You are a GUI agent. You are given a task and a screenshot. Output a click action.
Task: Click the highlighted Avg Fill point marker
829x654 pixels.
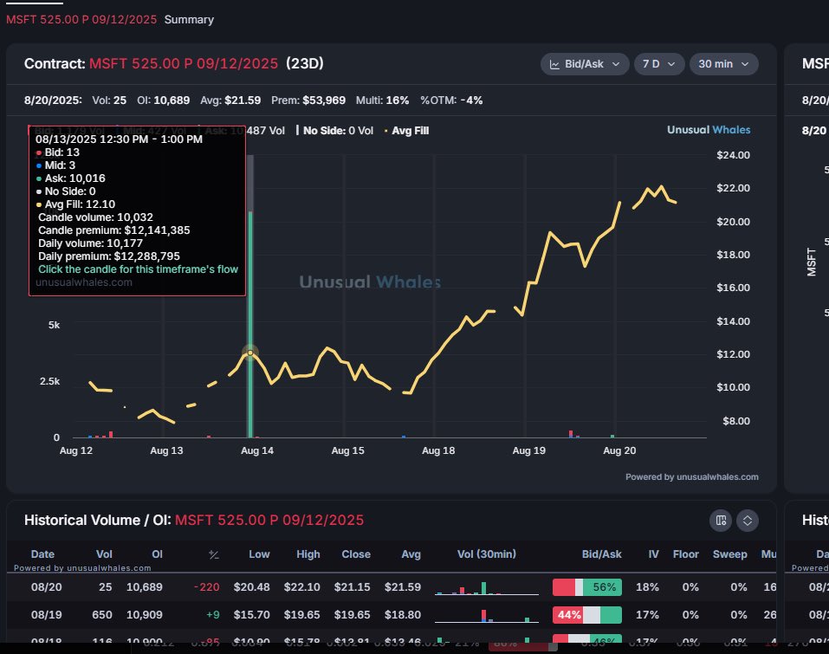point(250,352)
